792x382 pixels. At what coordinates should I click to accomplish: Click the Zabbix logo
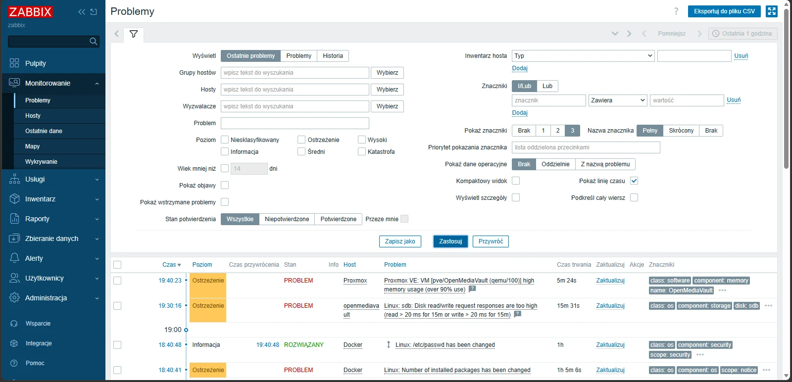point(30,12)
